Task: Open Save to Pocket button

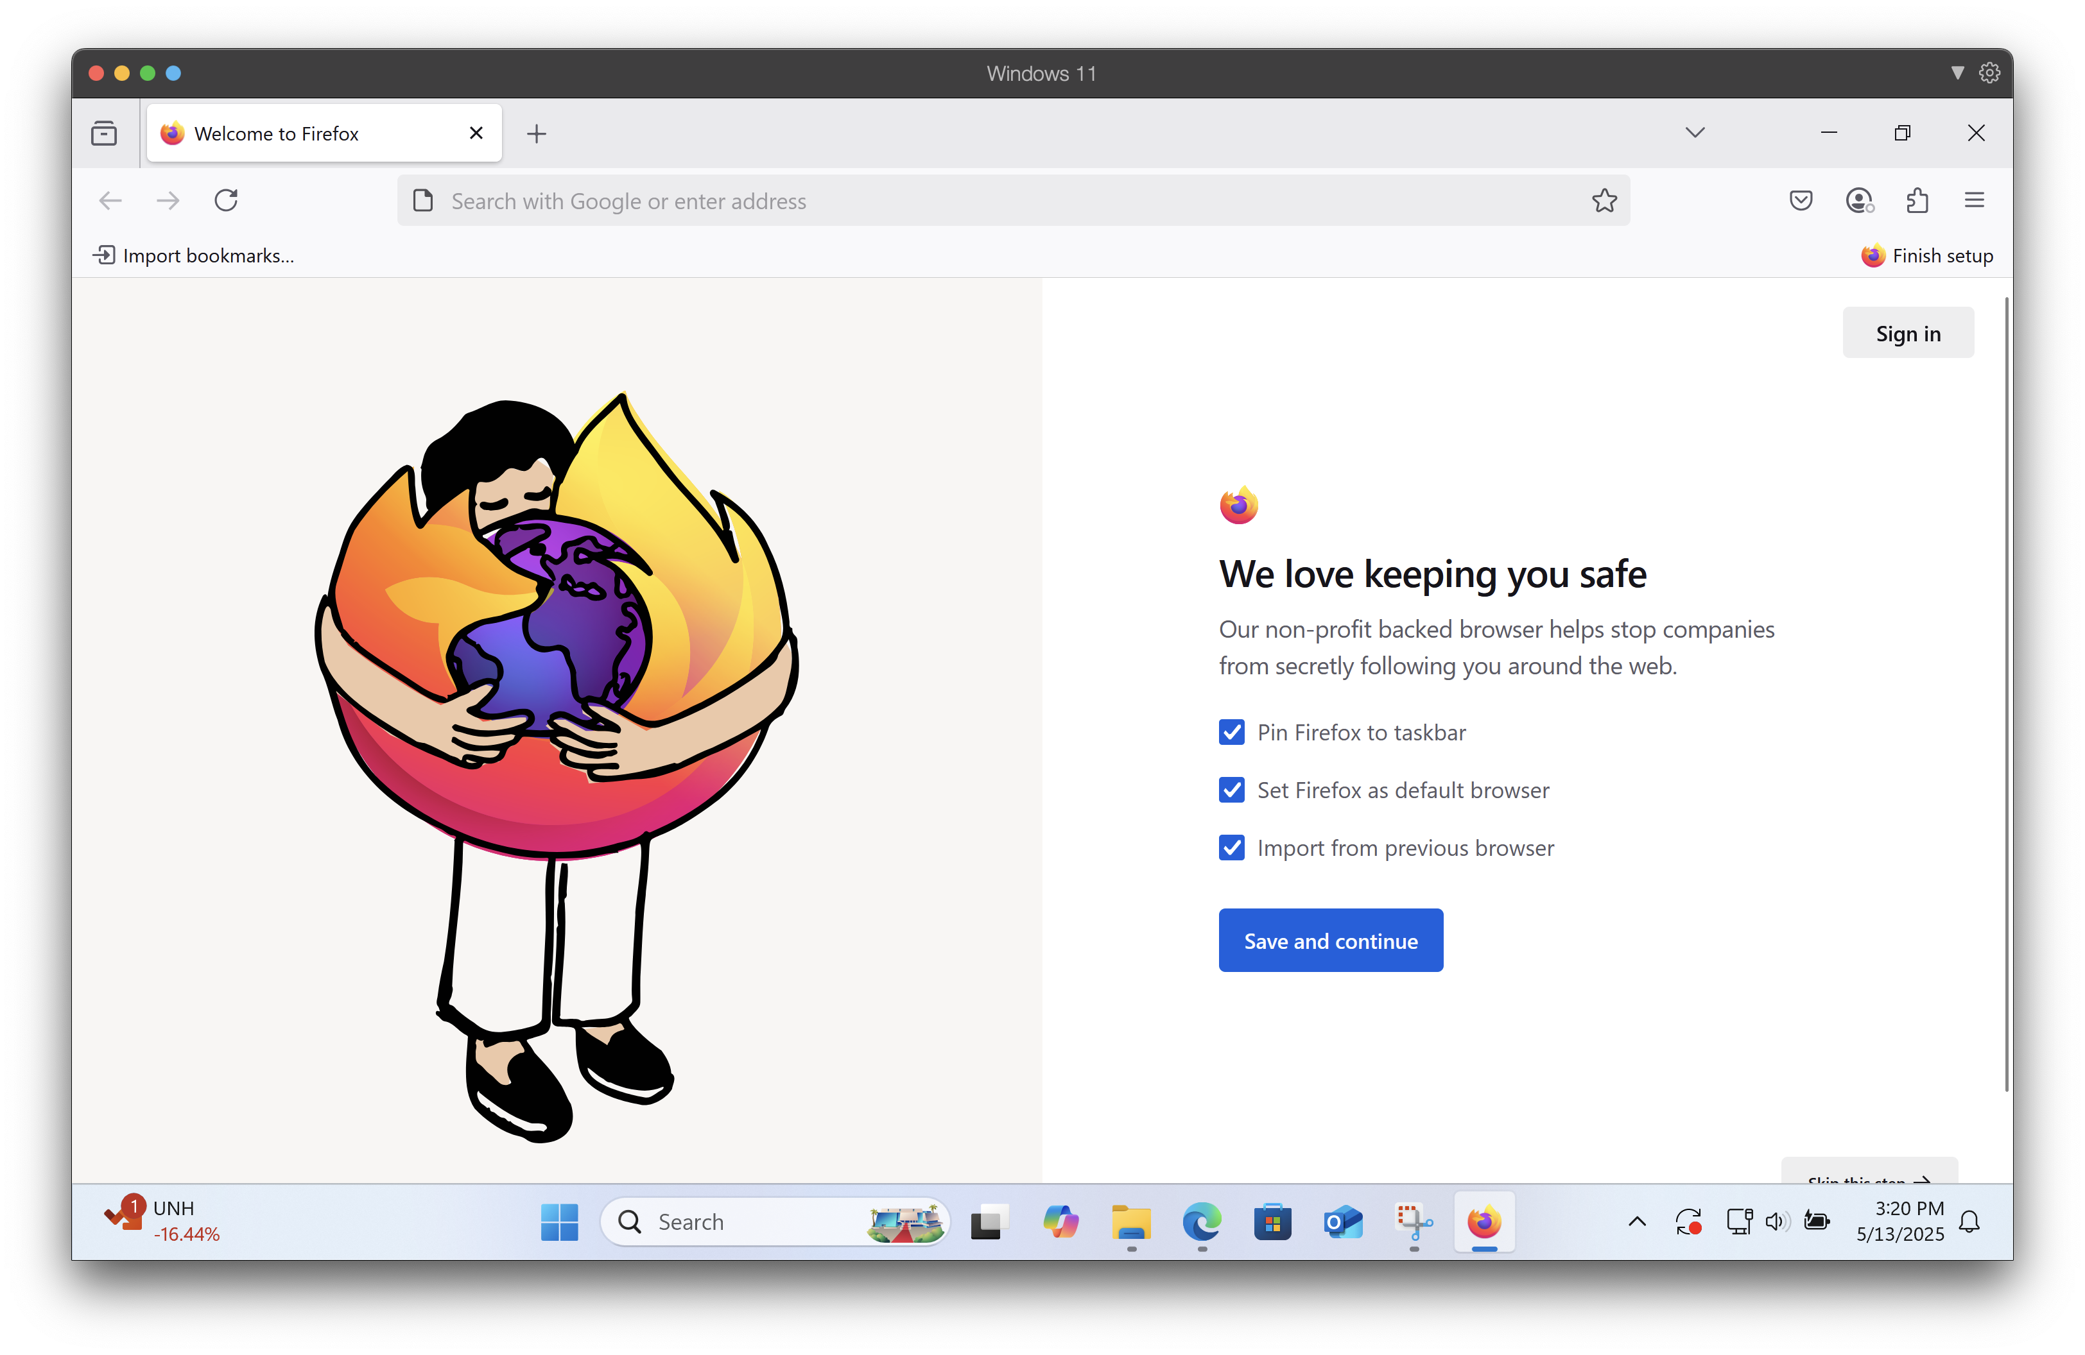Action: 1800,200
